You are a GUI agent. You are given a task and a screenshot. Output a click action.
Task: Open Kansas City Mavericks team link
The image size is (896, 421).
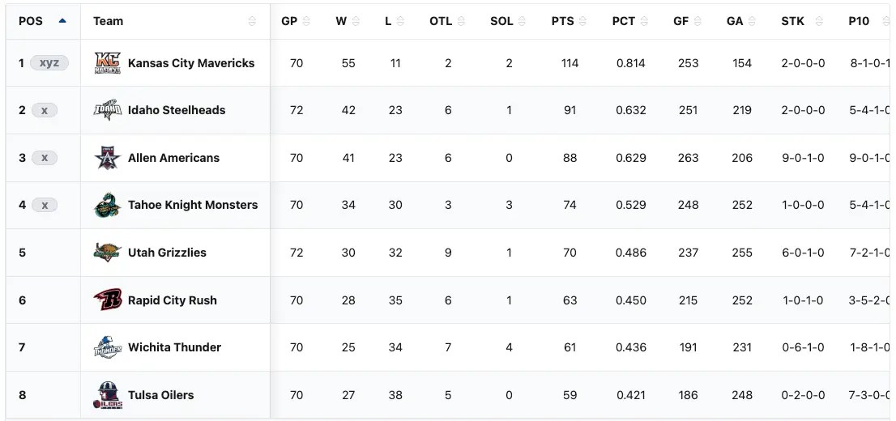[x=191, y=63]
